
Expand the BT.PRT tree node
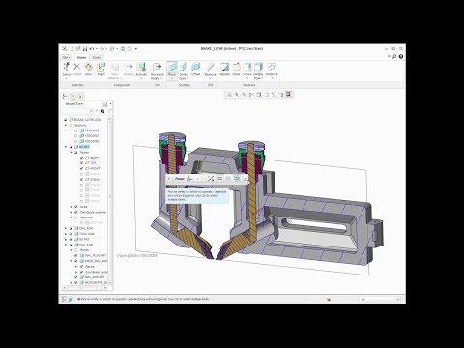pyautogui.click(x=66, y=240)
